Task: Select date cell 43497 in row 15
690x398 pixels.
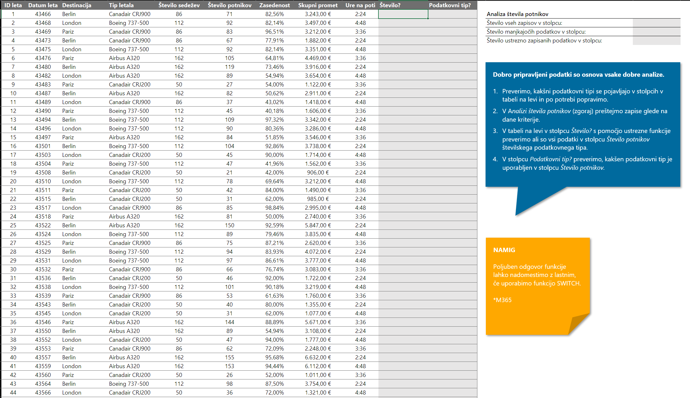Action: (43, 137)
